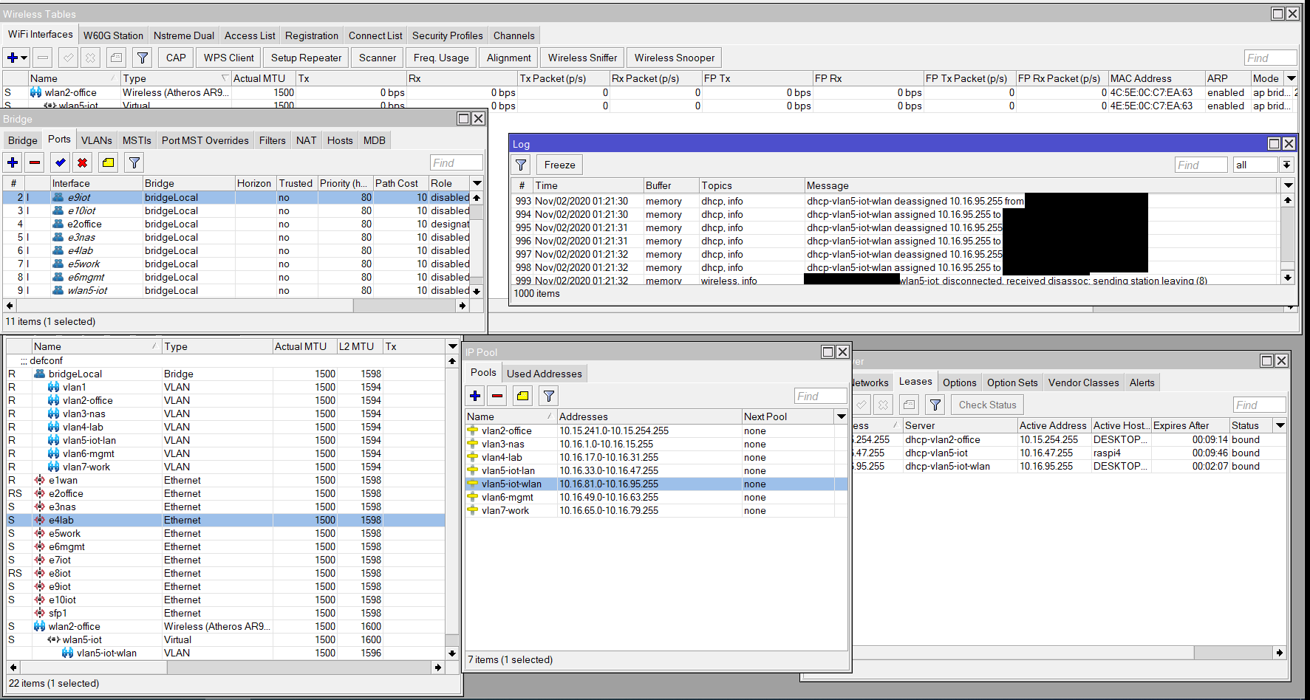
Task: Open column chooser dropdown in Log table header
Action: tap(1289, 185)
